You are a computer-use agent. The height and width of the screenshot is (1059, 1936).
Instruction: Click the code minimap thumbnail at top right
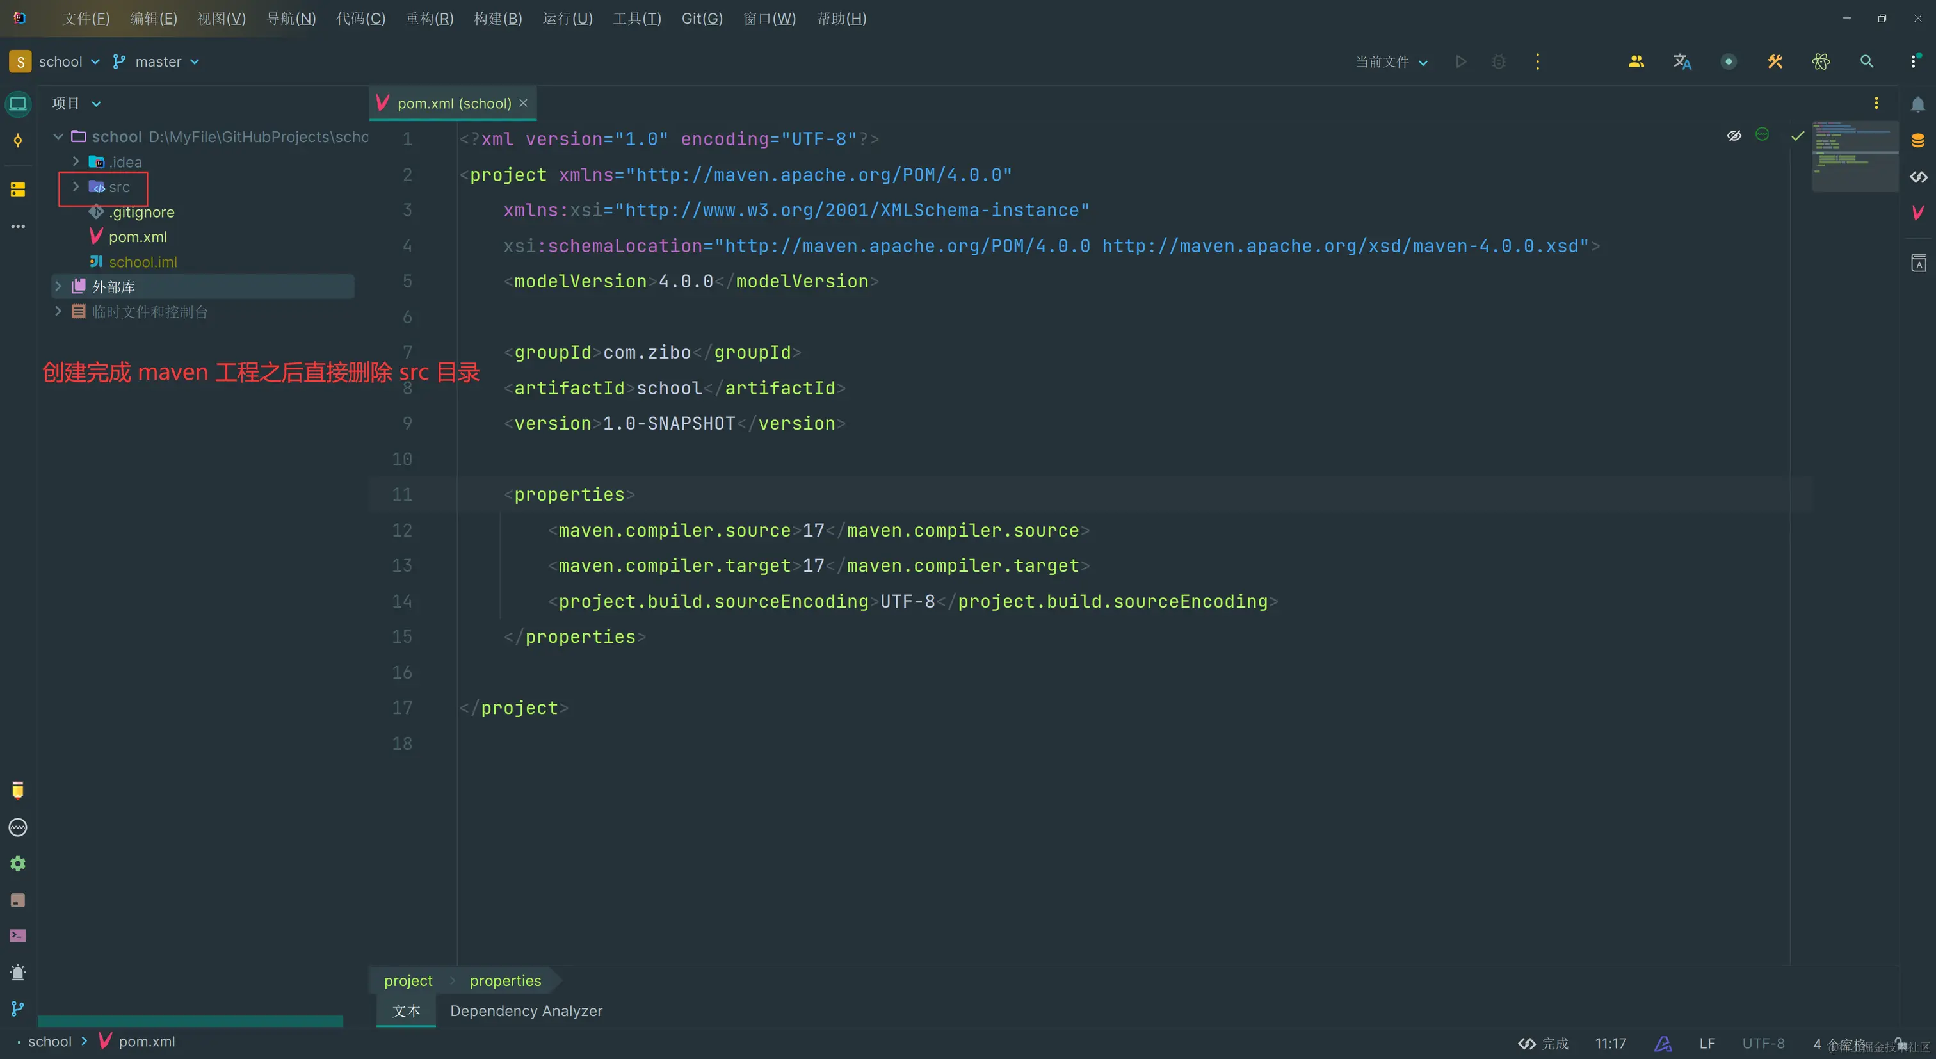(x=1855, y=156)
